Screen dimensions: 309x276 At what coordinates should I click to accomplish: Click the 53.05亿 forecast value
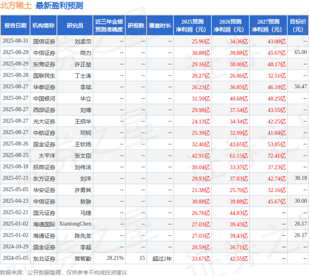coord(276,144)
